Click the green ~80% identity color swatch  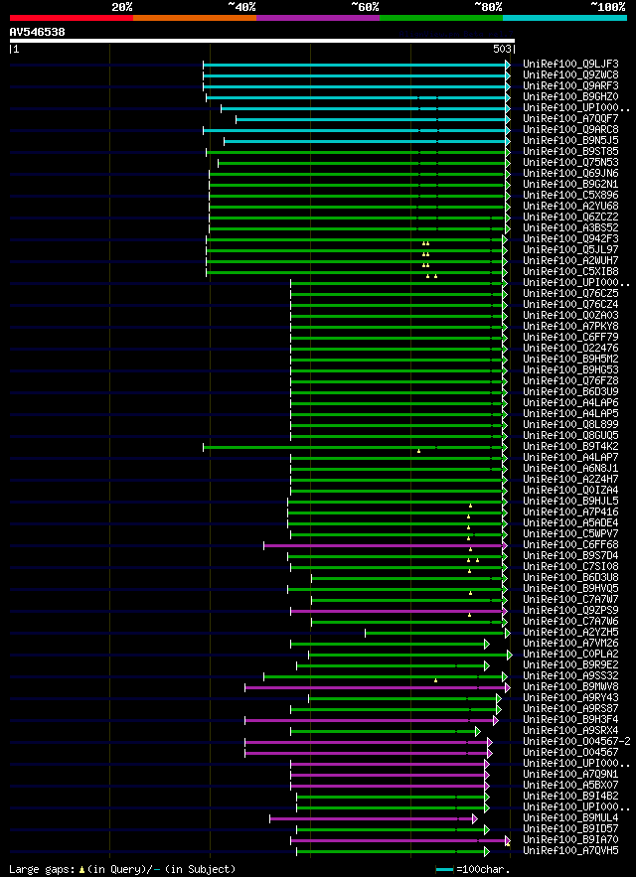click(441, 18)
